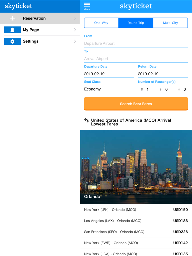192x256 pixels.
Task: Click the Reservation airplane icon
Action: pos(12,18)
